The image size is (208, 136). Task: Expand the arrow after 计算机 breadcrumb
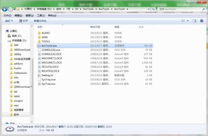34,9
